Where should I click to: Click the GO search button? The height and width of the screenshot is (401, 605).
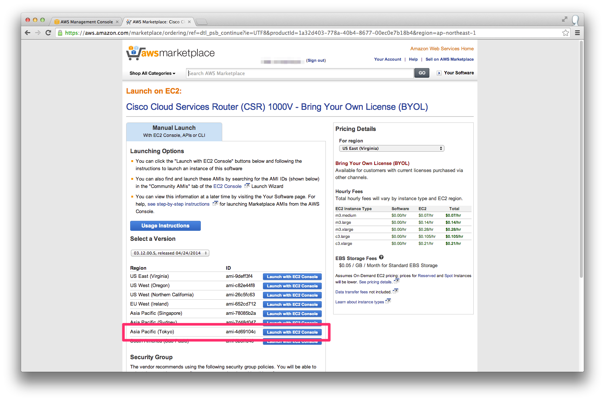[x=421, y=73]
